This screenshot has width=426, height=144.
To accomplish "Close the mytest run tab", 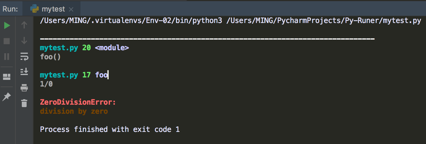I will (x=71, y=9).
